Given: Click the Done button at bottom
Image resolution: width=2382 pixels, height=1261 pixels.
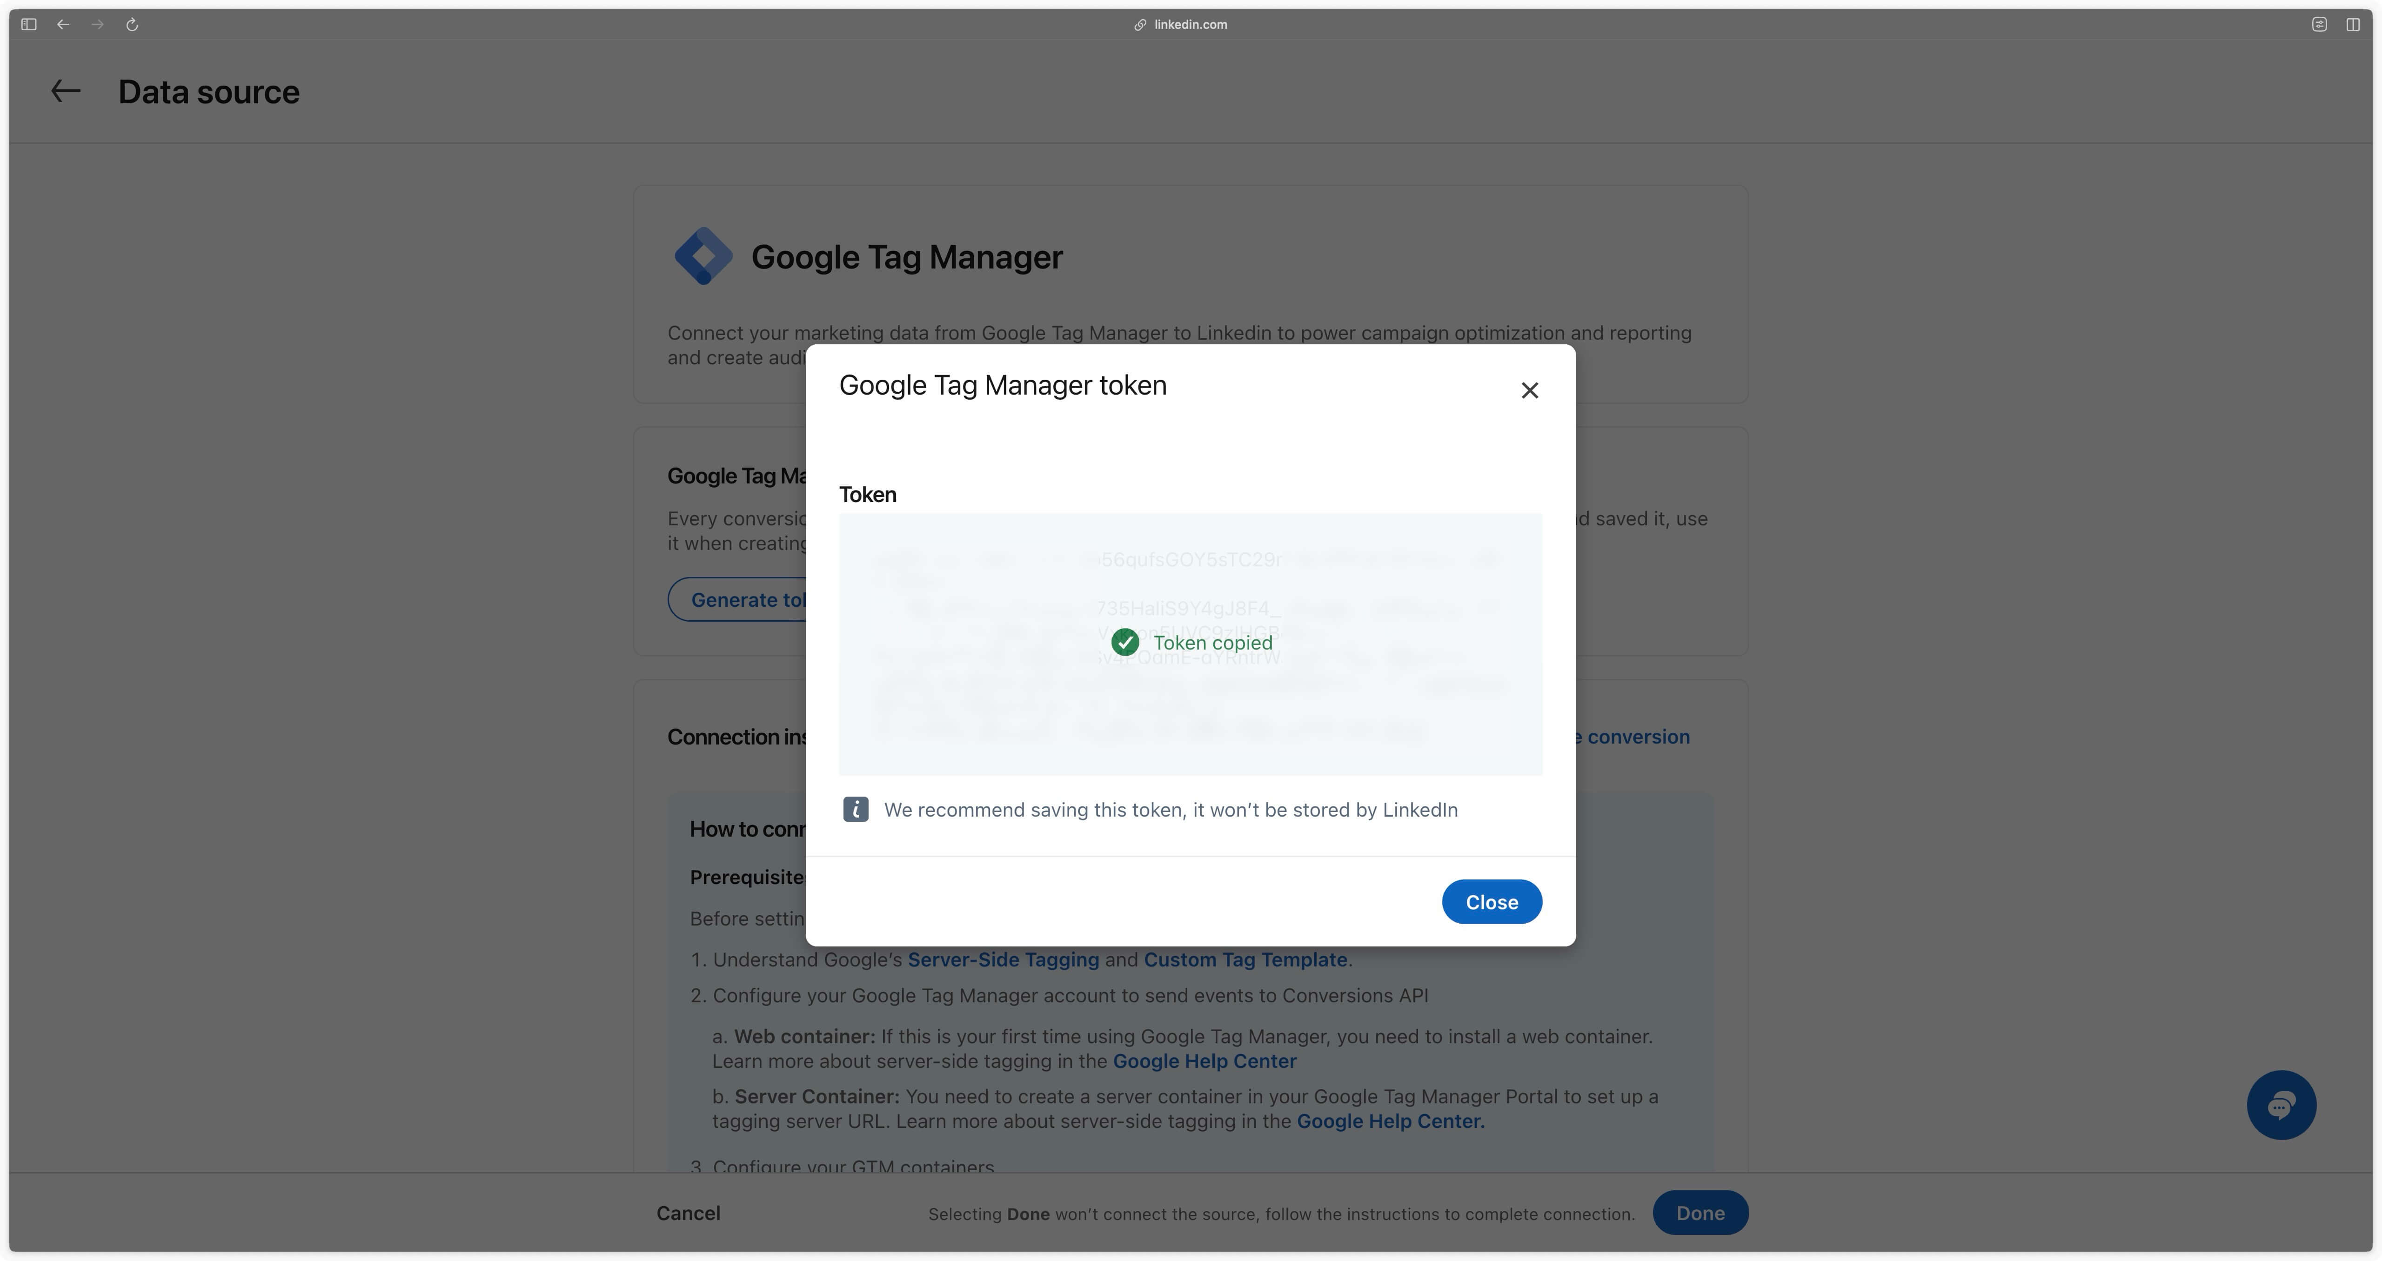Looking at the screenshot, I should (1700, 1213).
